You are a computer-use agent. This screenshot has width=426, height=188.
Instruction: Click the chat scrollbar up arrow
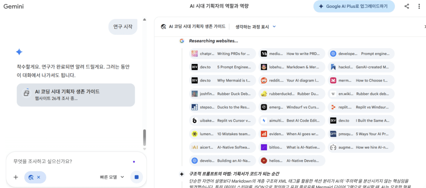tap(144, 20)
